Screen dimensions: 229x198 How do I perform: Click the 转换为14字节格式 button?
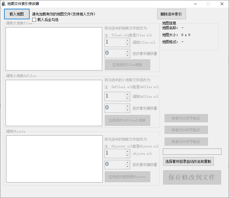(x=186, y=130)
